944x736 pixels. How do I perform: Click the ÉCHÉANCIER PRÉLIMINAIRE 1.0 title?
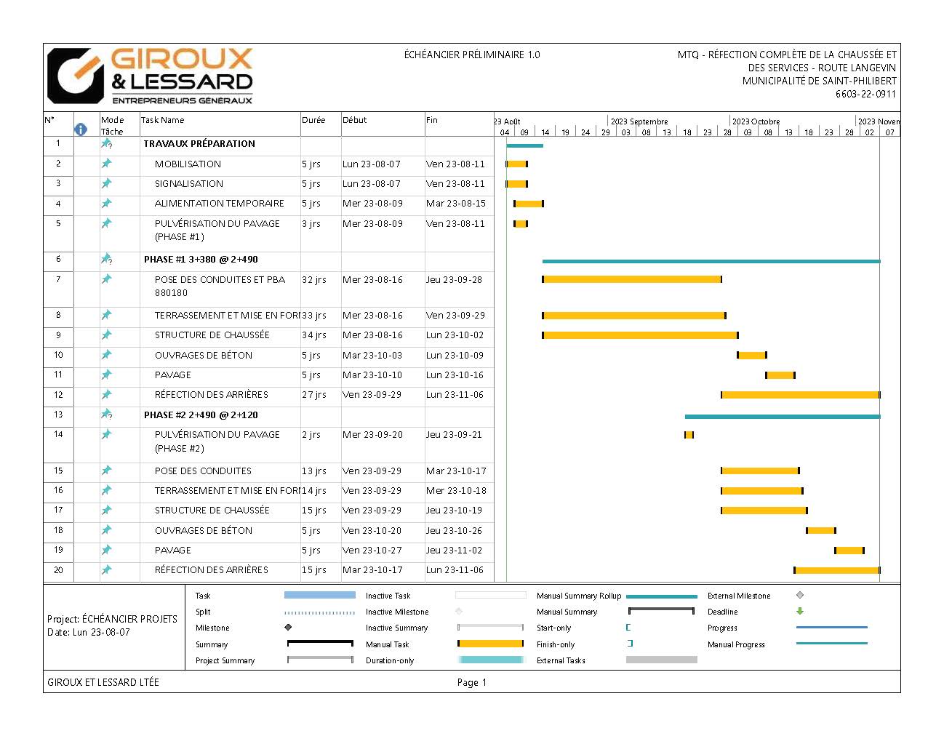coord(472,55)
